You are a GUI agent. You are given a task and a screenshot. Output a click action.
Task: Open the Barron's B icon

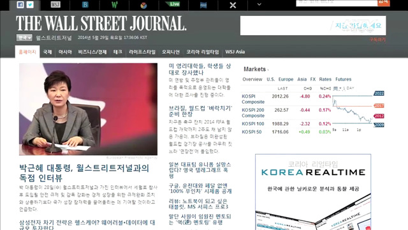(x=85, y=4)
